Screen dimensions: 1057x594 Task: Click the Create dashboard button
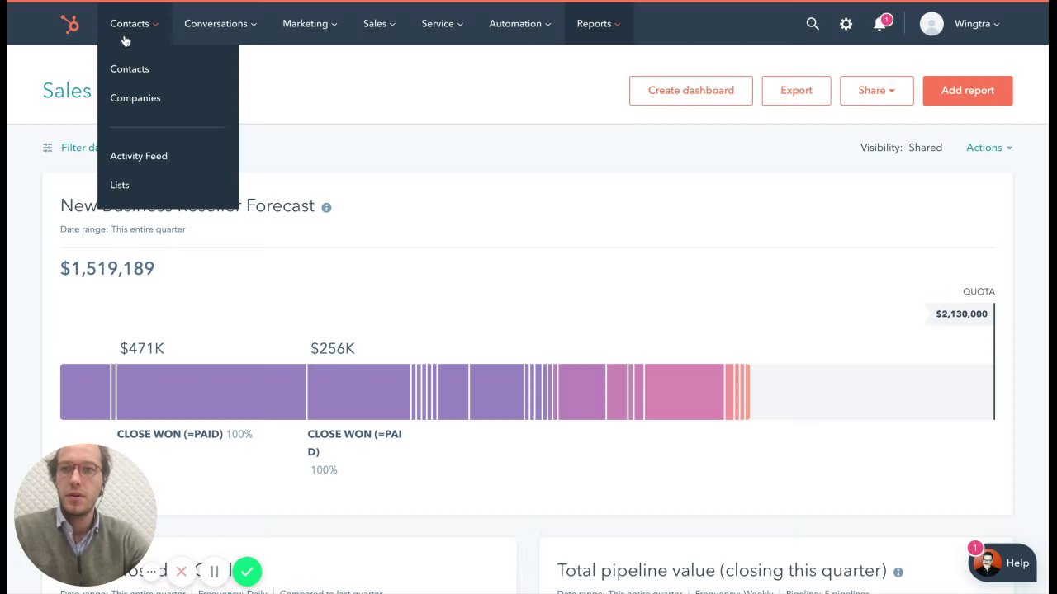coord(690,91)
